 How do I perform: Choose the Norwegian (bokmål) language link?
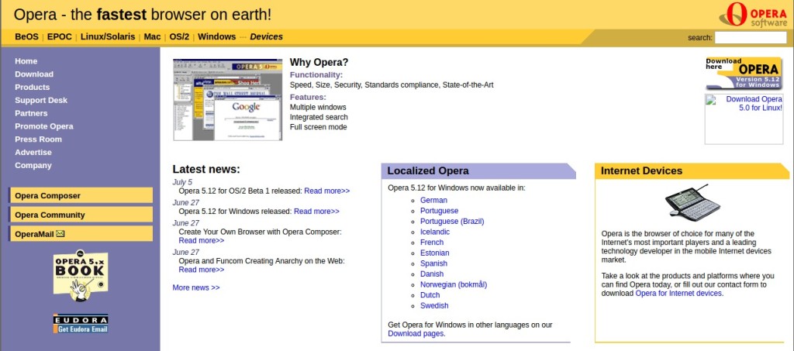click(x=453, y=284)
